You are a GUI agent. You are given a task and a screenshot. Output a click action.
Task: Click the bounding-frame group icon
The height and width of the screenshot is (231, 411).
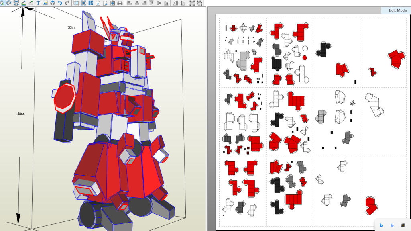coord(192,3)
